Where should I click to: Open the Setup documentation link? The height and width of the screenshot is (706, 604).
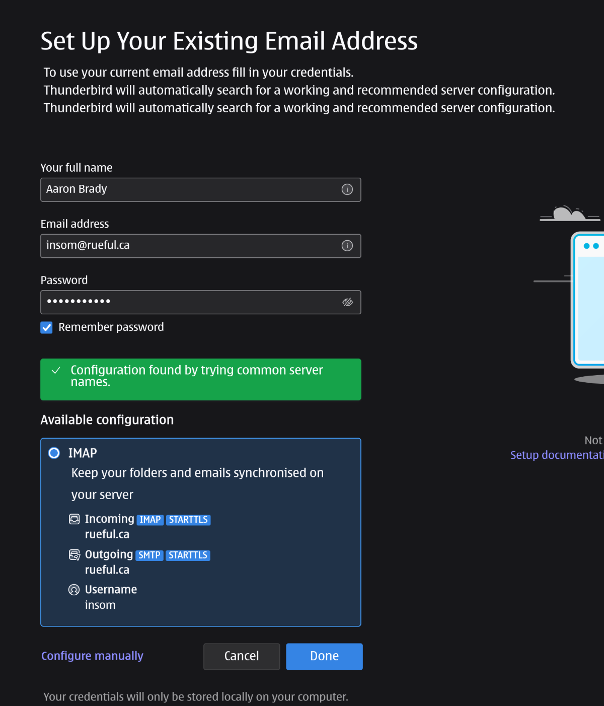(556, 455)
